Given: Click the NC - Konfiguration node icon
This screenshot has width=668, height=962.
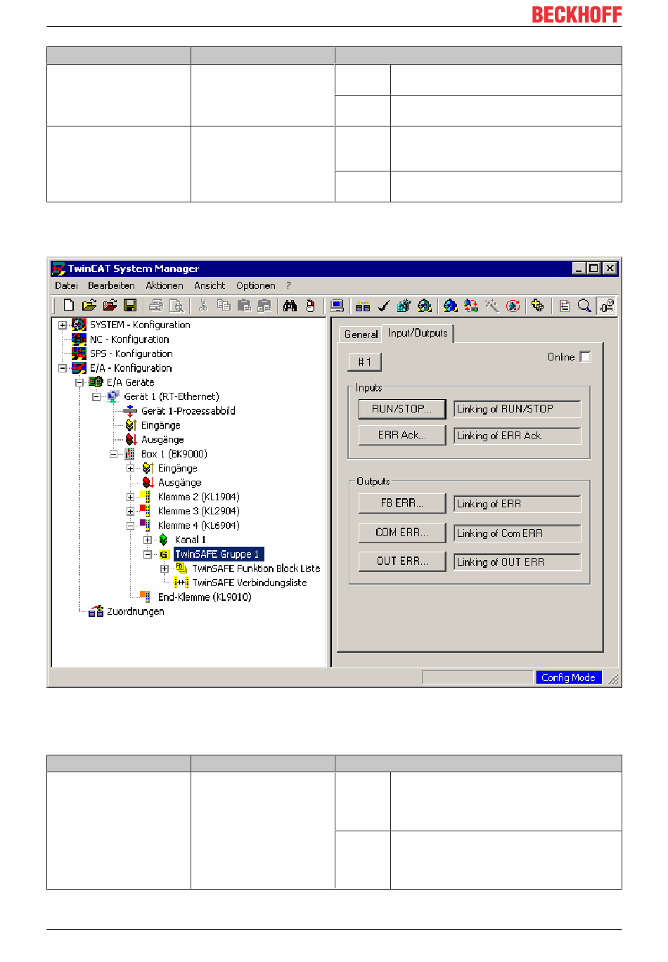Looking at the screenshot, I should [79, 339].
